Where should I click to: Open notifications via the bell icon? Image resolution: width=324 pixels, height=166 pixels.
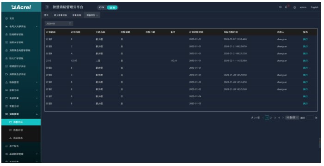point(286,7)
